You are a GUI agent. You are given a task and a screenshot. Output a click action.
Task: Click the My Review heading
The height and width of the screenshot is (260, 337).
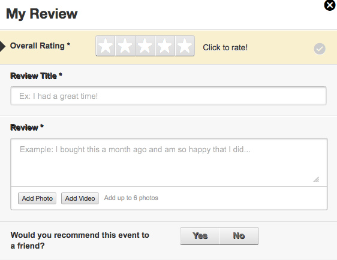point(42,14)
